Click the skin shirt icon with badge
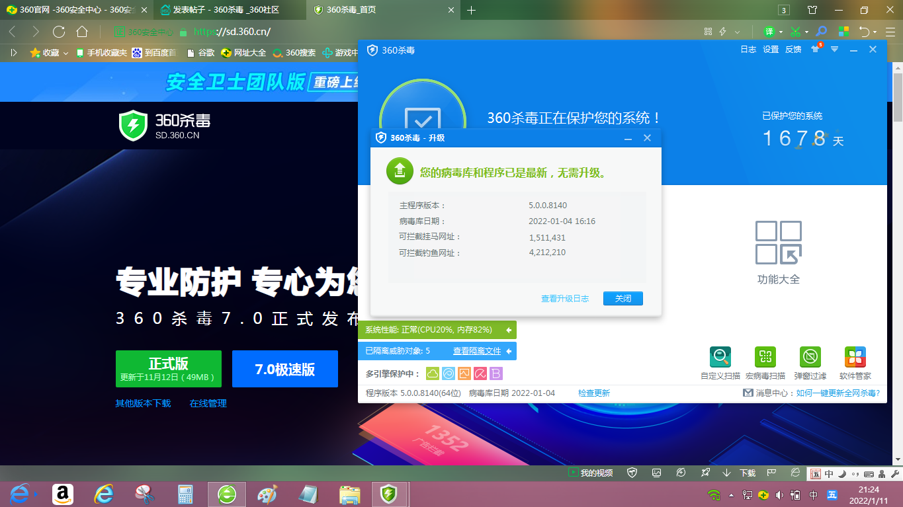The width and height of the screenshot is (903, 507). pos(816,50)
